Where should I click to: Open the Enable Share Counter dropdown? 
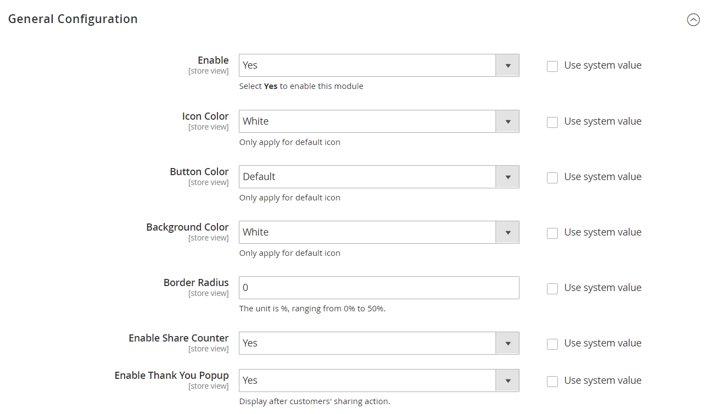pos(379,343)
